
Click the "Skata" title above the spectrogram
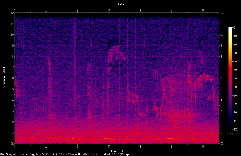point(120,4)
